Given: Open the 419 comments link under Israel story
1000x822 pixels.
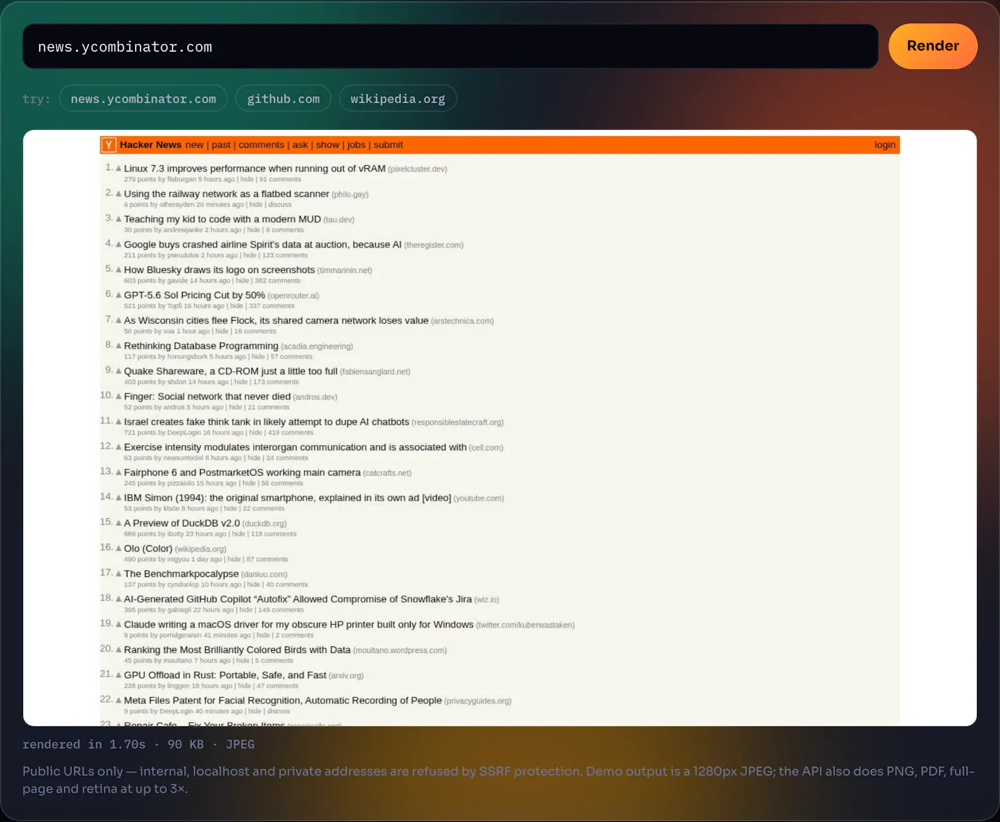Looking at the screenshot, I should click(x=291, y=433).
